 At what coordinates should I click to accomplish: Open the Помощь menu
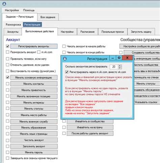click(x=29, y=10)
